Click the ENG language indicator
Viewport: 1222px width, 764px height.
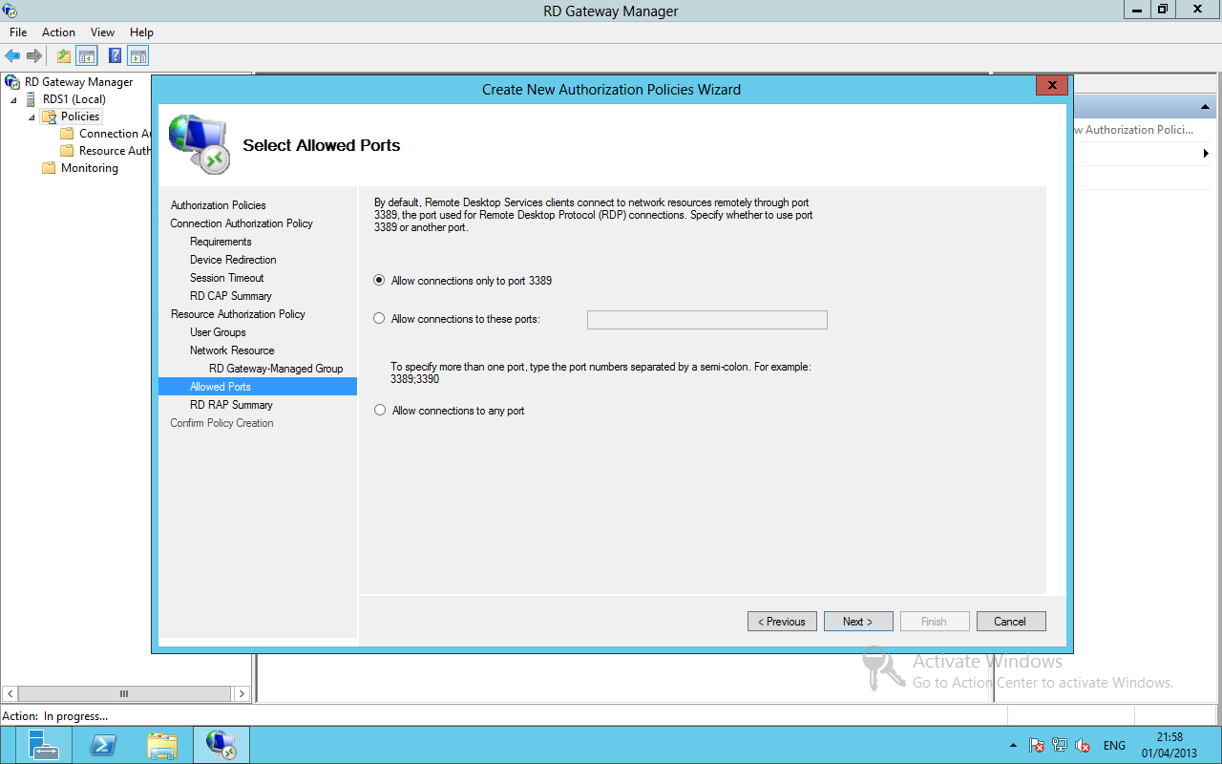click(1114, 746)
